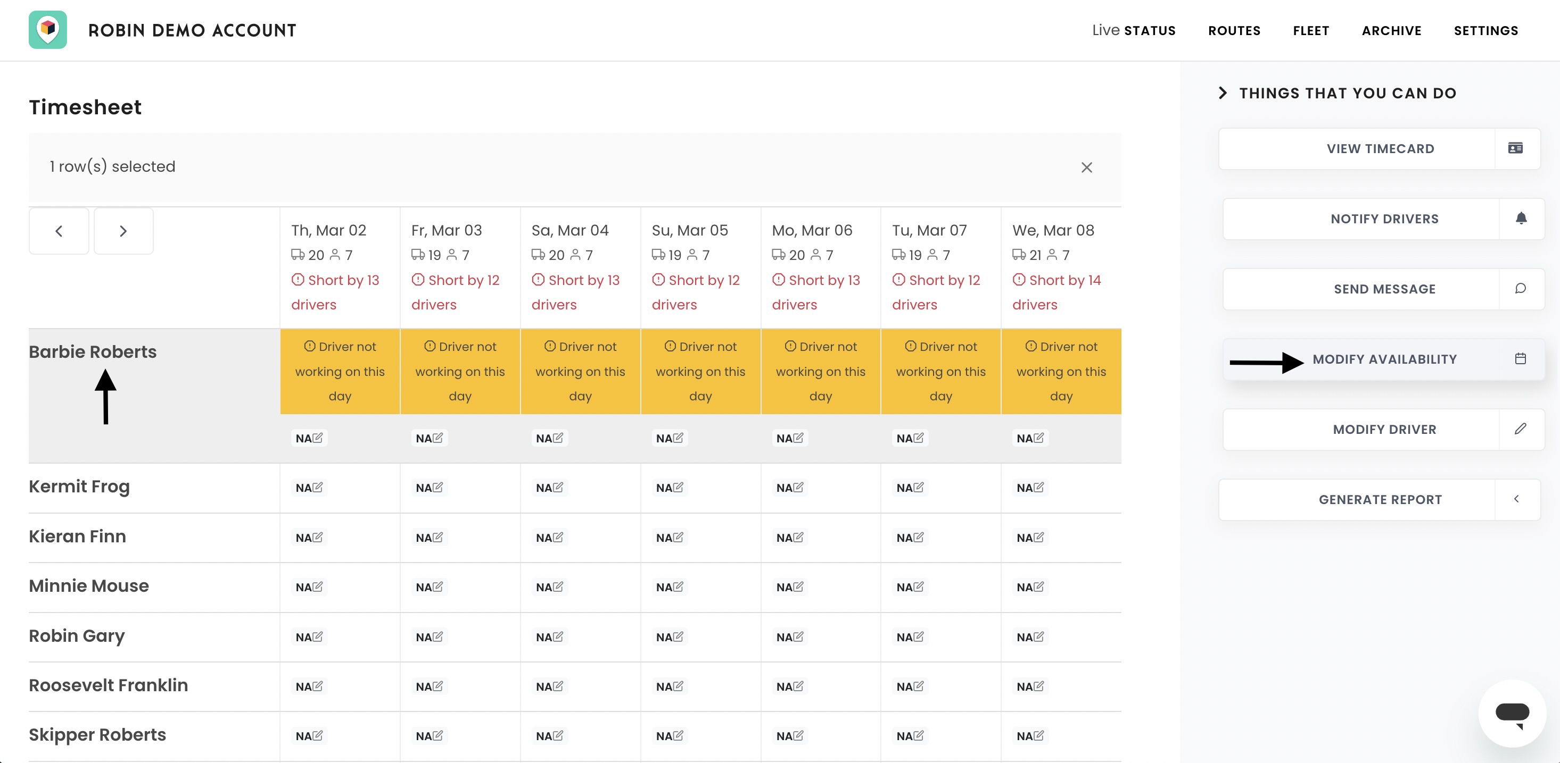Click the Notify Drivers button
The width and height of the screenshot is (1560, 763).
coord(1384,219)
